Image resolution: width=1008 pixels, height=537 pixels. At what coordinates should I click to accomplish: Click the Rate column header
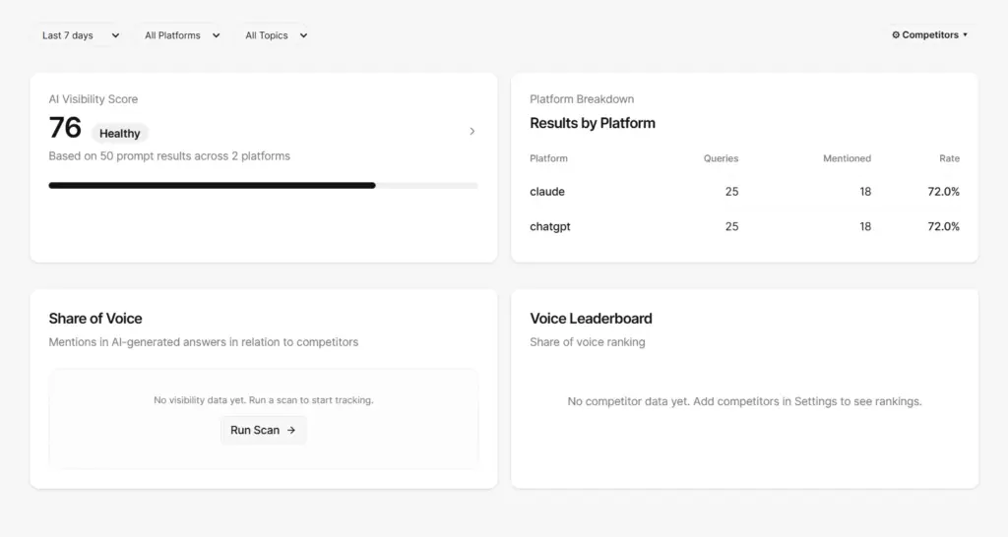[949, 158]
